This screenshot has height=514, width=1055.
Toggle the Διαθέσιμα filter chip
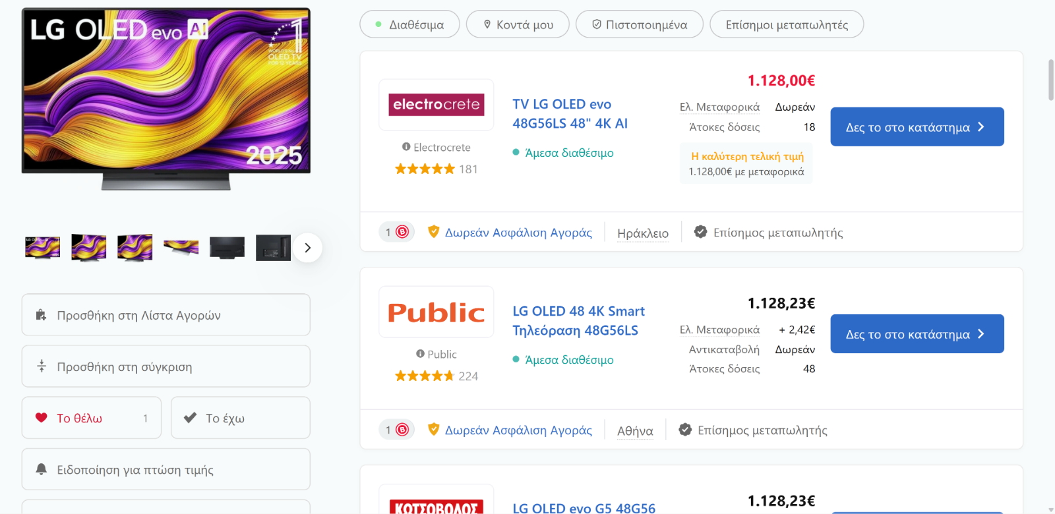pyautogui.click(x=409, y=24)
